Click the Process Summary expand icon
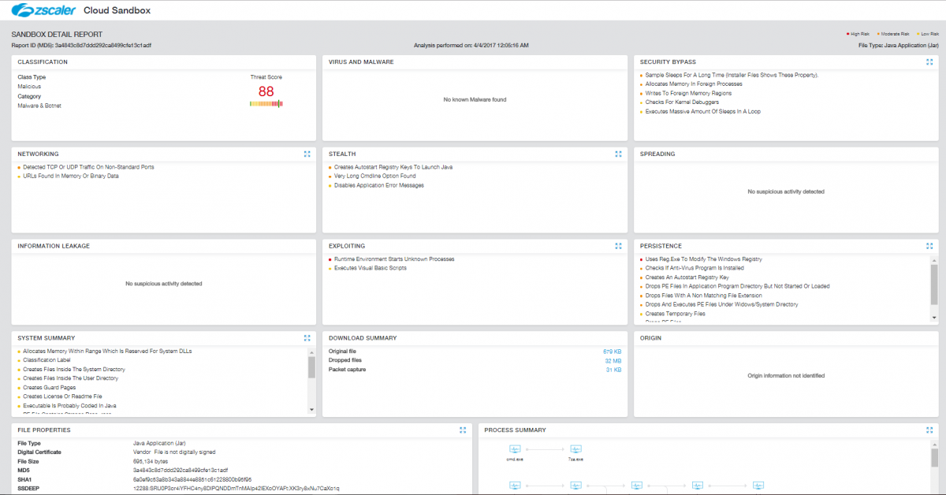The width and height of the screenshot is (946, 495). (x=929, y=430)
